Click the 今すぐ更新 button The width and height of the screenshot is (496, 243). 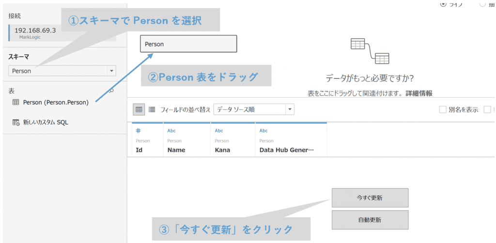coord(370,197)
